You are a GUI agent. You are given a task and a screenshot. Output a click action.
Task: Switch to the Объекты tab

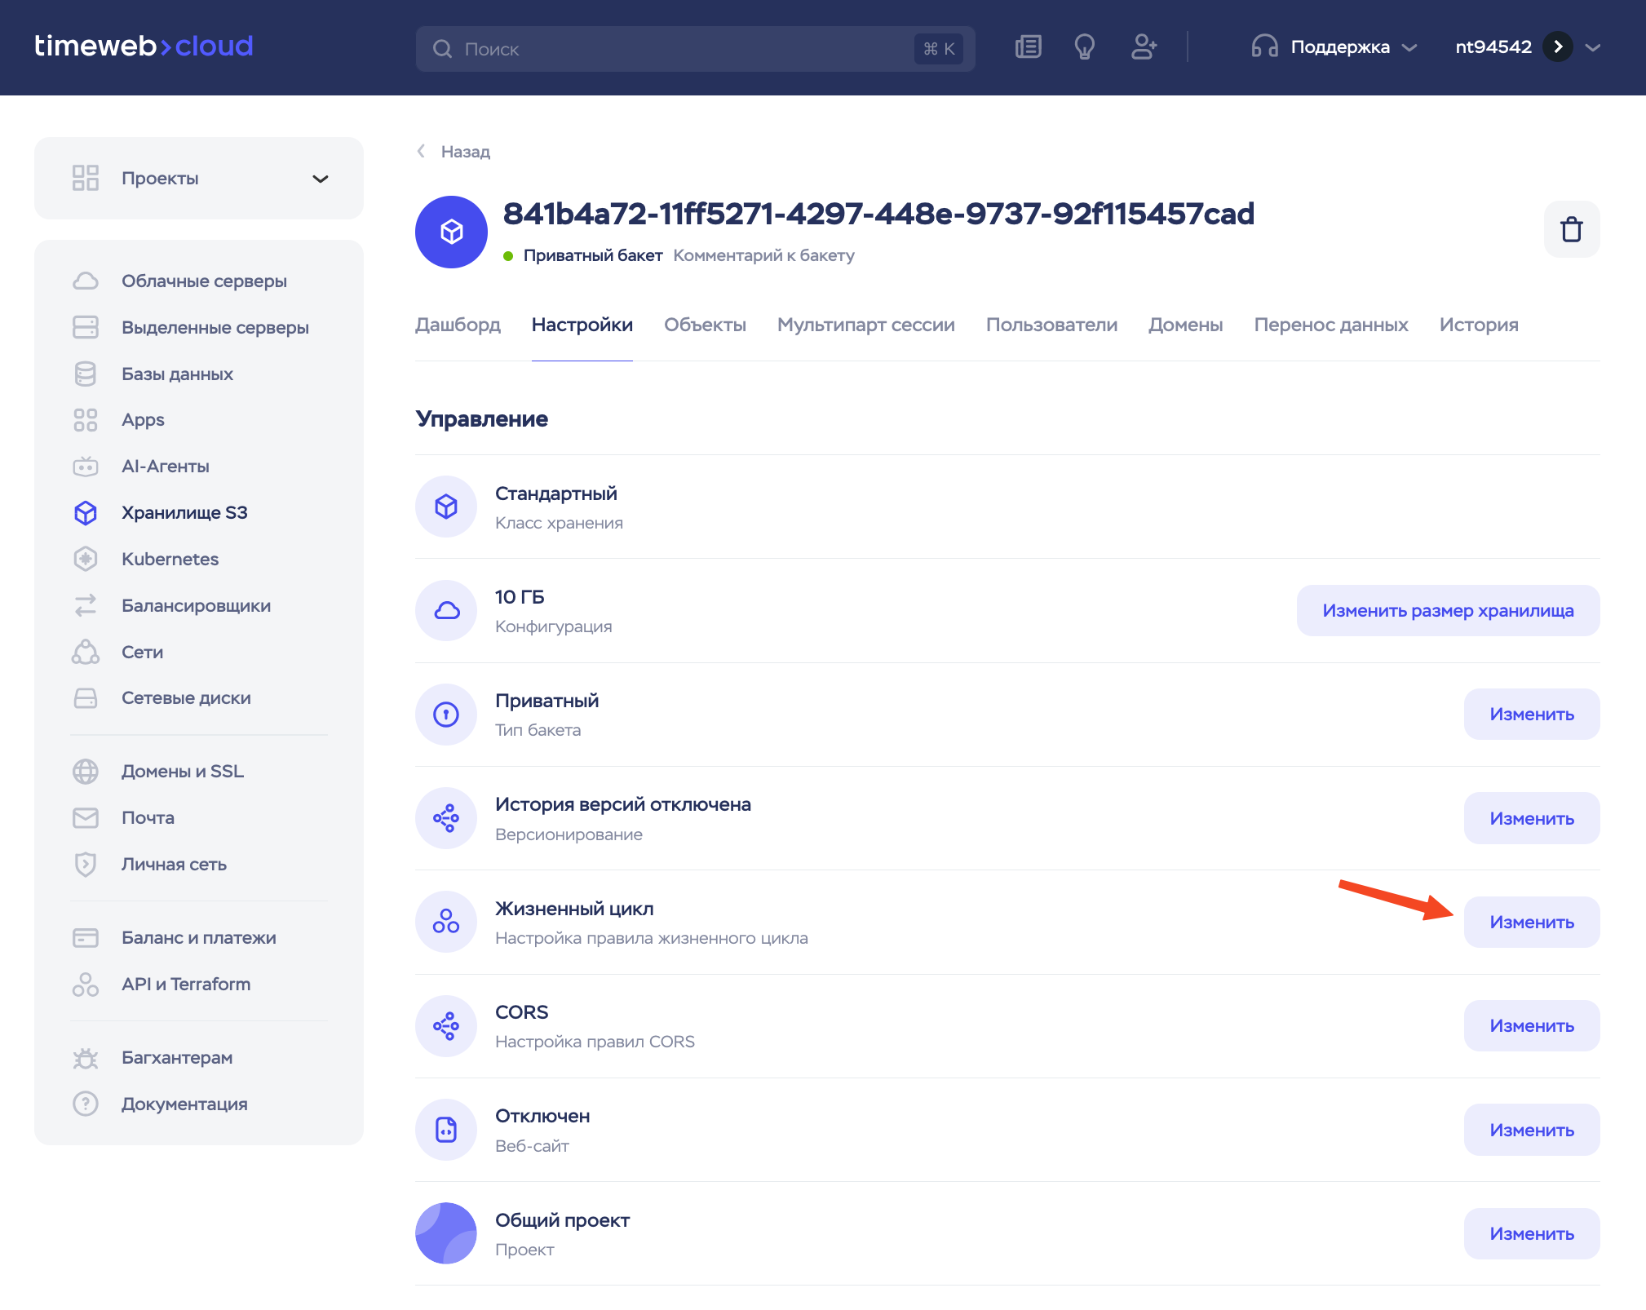(x=705, y=325)
